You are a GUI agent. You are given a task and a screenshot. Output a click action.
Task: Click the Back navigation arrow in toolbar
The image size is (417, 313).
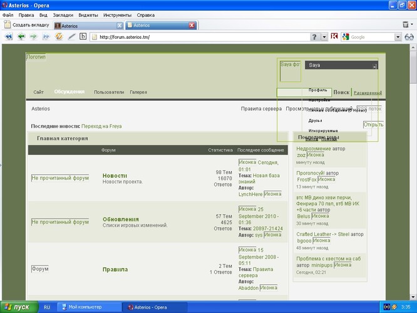pyautogui.click(x=21, y=37)
